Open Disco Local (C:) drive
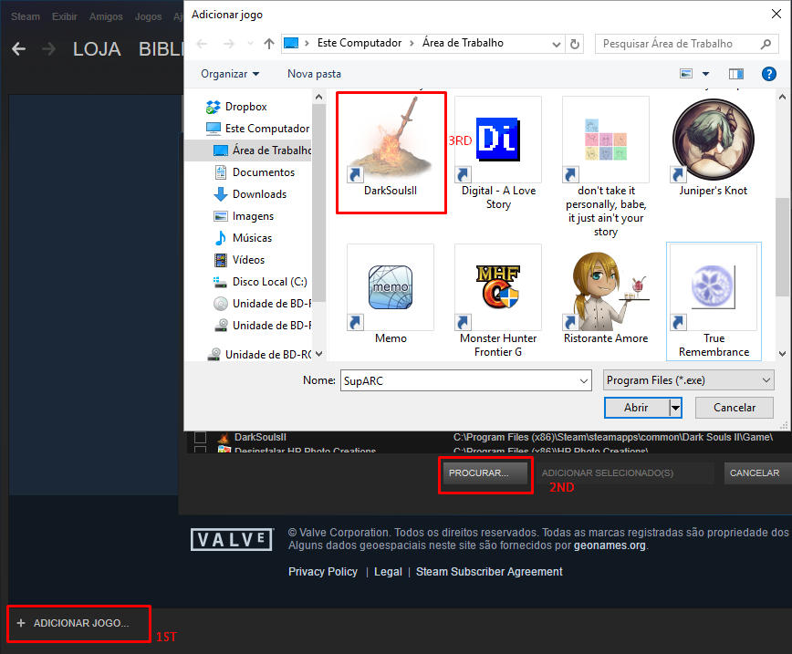Screen dimensions: 792x654 261,281
